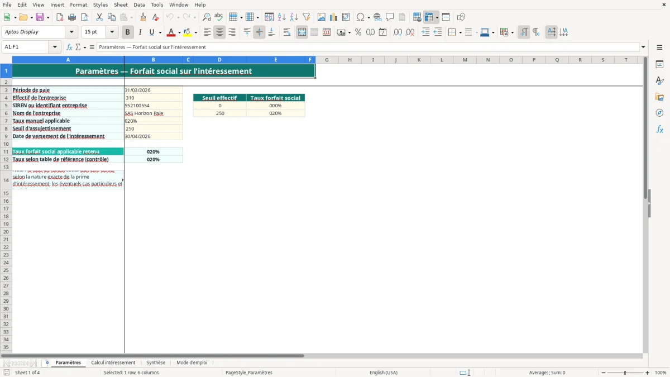The height and width of the screenshot is (377, 670).
Task: Open Print Preview from the toolbar
Action: point(84,17)
